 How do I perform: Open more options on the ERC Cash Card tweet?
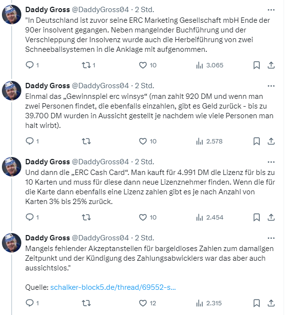click(271, 162)
